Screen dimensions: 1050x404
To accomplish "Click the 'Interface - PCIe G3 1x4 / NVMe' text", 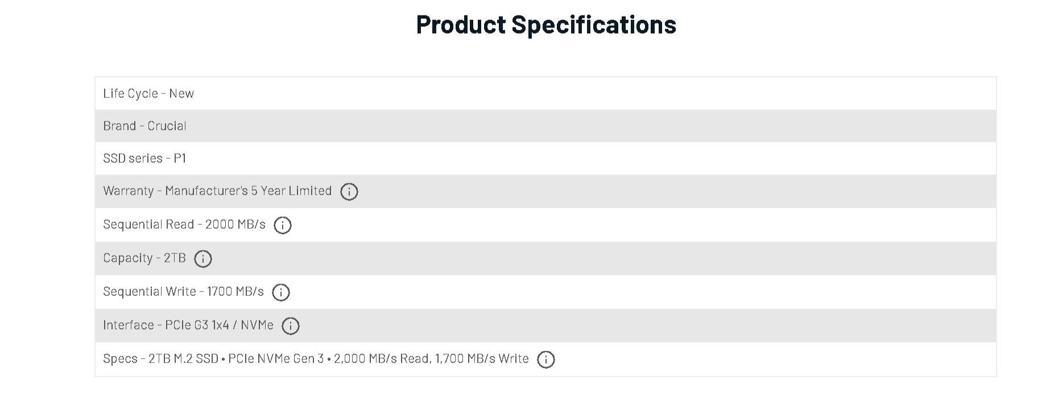I will tap(188, 325).
